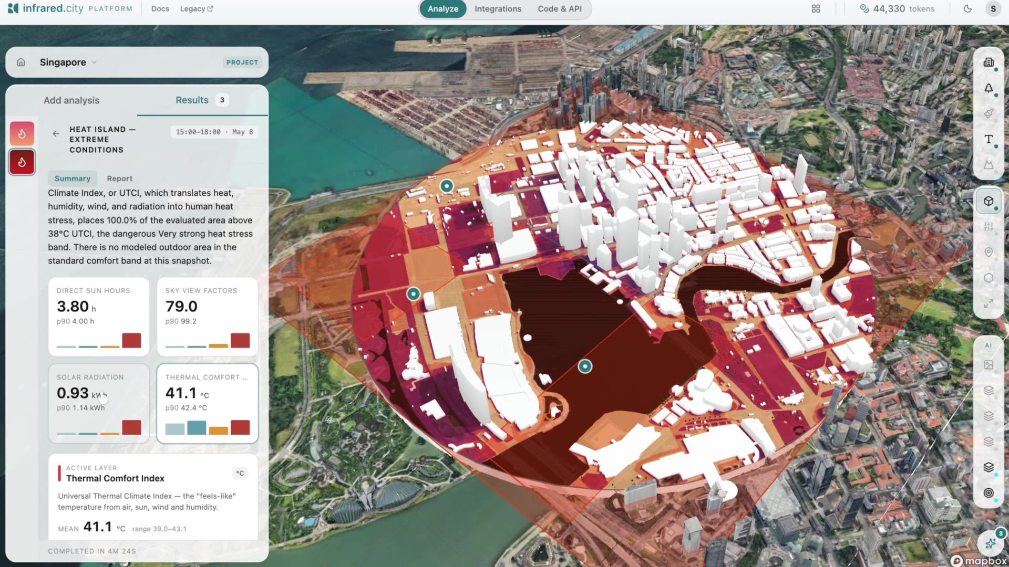
Task: Click the Mapbox logo
Action: (x=979, y=561)
